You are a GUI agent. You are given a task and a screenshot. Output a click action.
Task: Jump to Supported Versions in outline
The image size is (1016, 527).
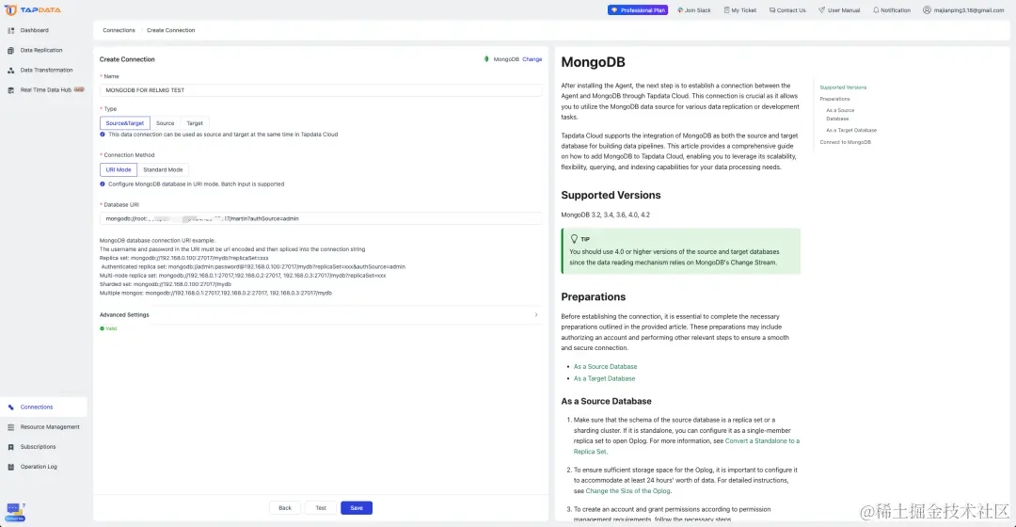[x=843, y=88]
